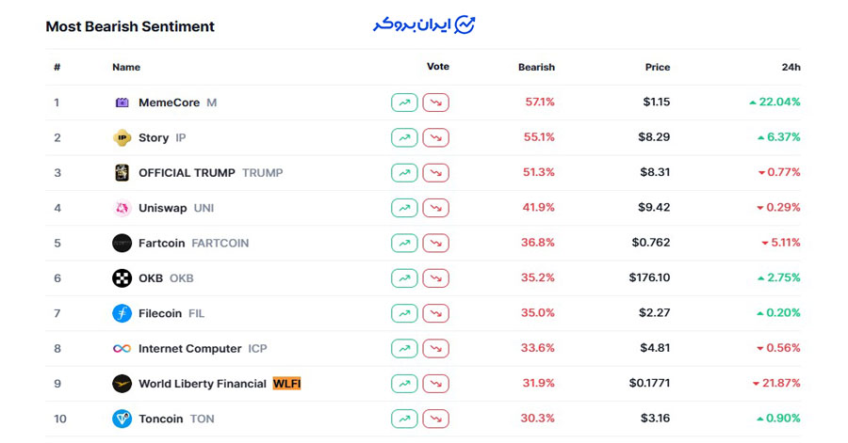This screenshot has width=848, height=443.
Task: Open the Internet Computer coin link
Action: pos(190,349)
